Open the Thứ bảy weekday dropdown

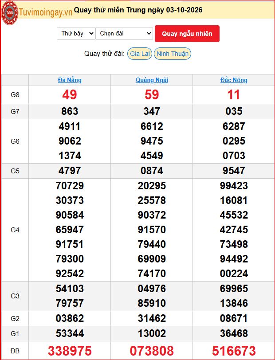pyautogui.click(x=76, y=34)
